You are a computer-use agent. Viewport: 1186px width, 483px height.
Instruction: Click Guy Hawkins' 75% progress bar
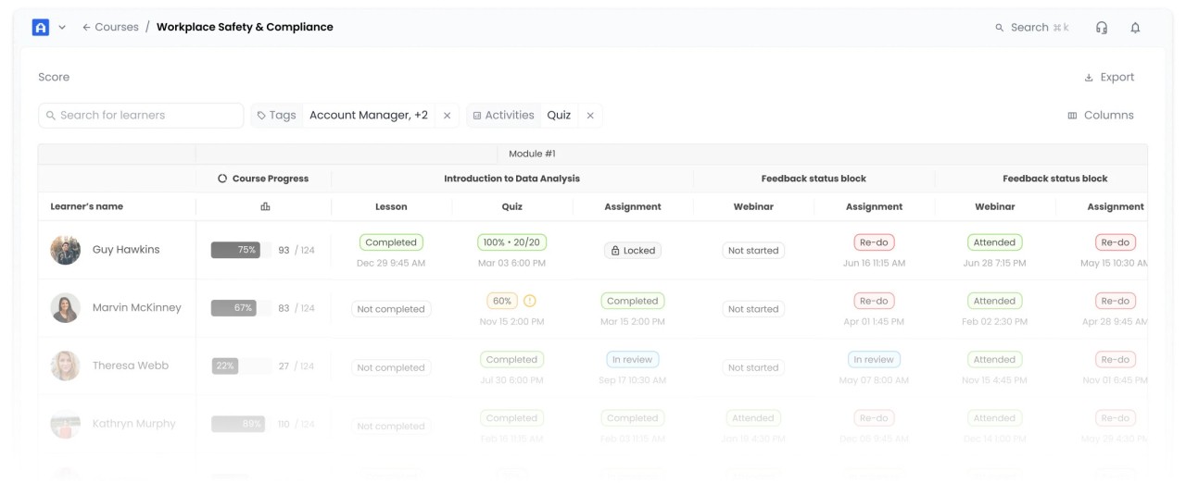236,250
